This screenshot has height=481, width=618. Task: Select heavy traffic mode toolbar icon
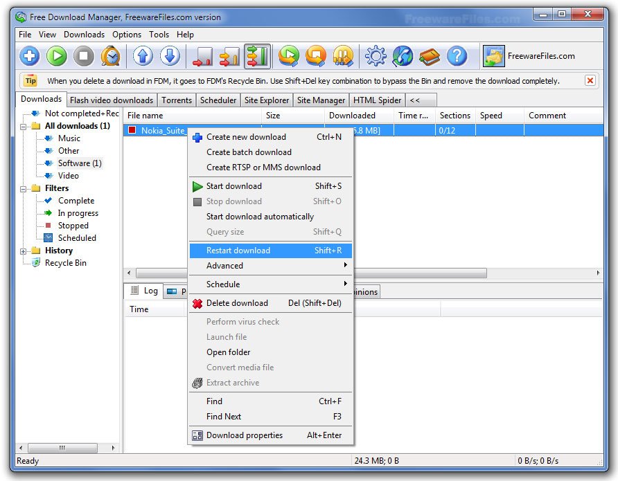(x=257, y=56)
